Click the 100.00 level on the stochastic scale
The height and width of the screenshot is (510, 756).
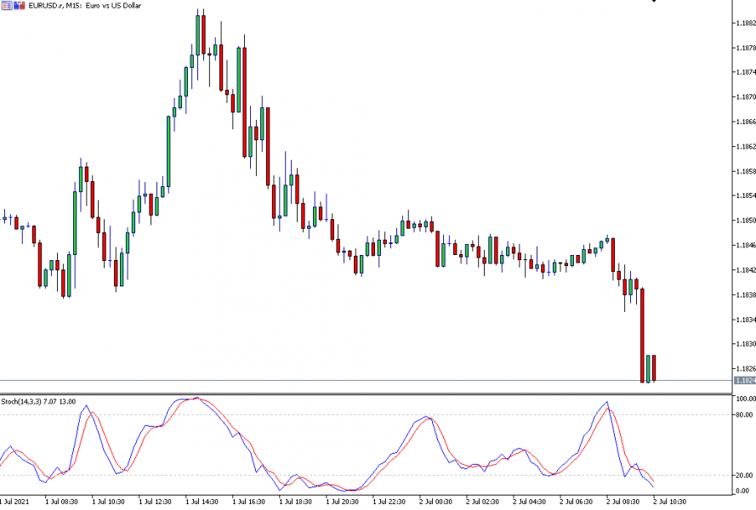tap(744, 399)
